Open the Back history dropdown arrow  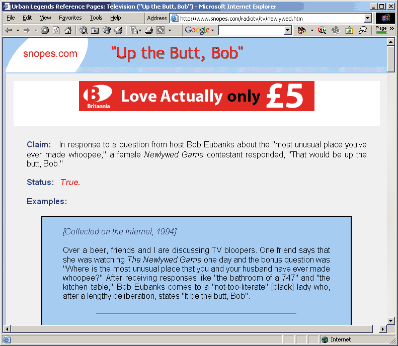pyautogui.click(x=18, y=31)
